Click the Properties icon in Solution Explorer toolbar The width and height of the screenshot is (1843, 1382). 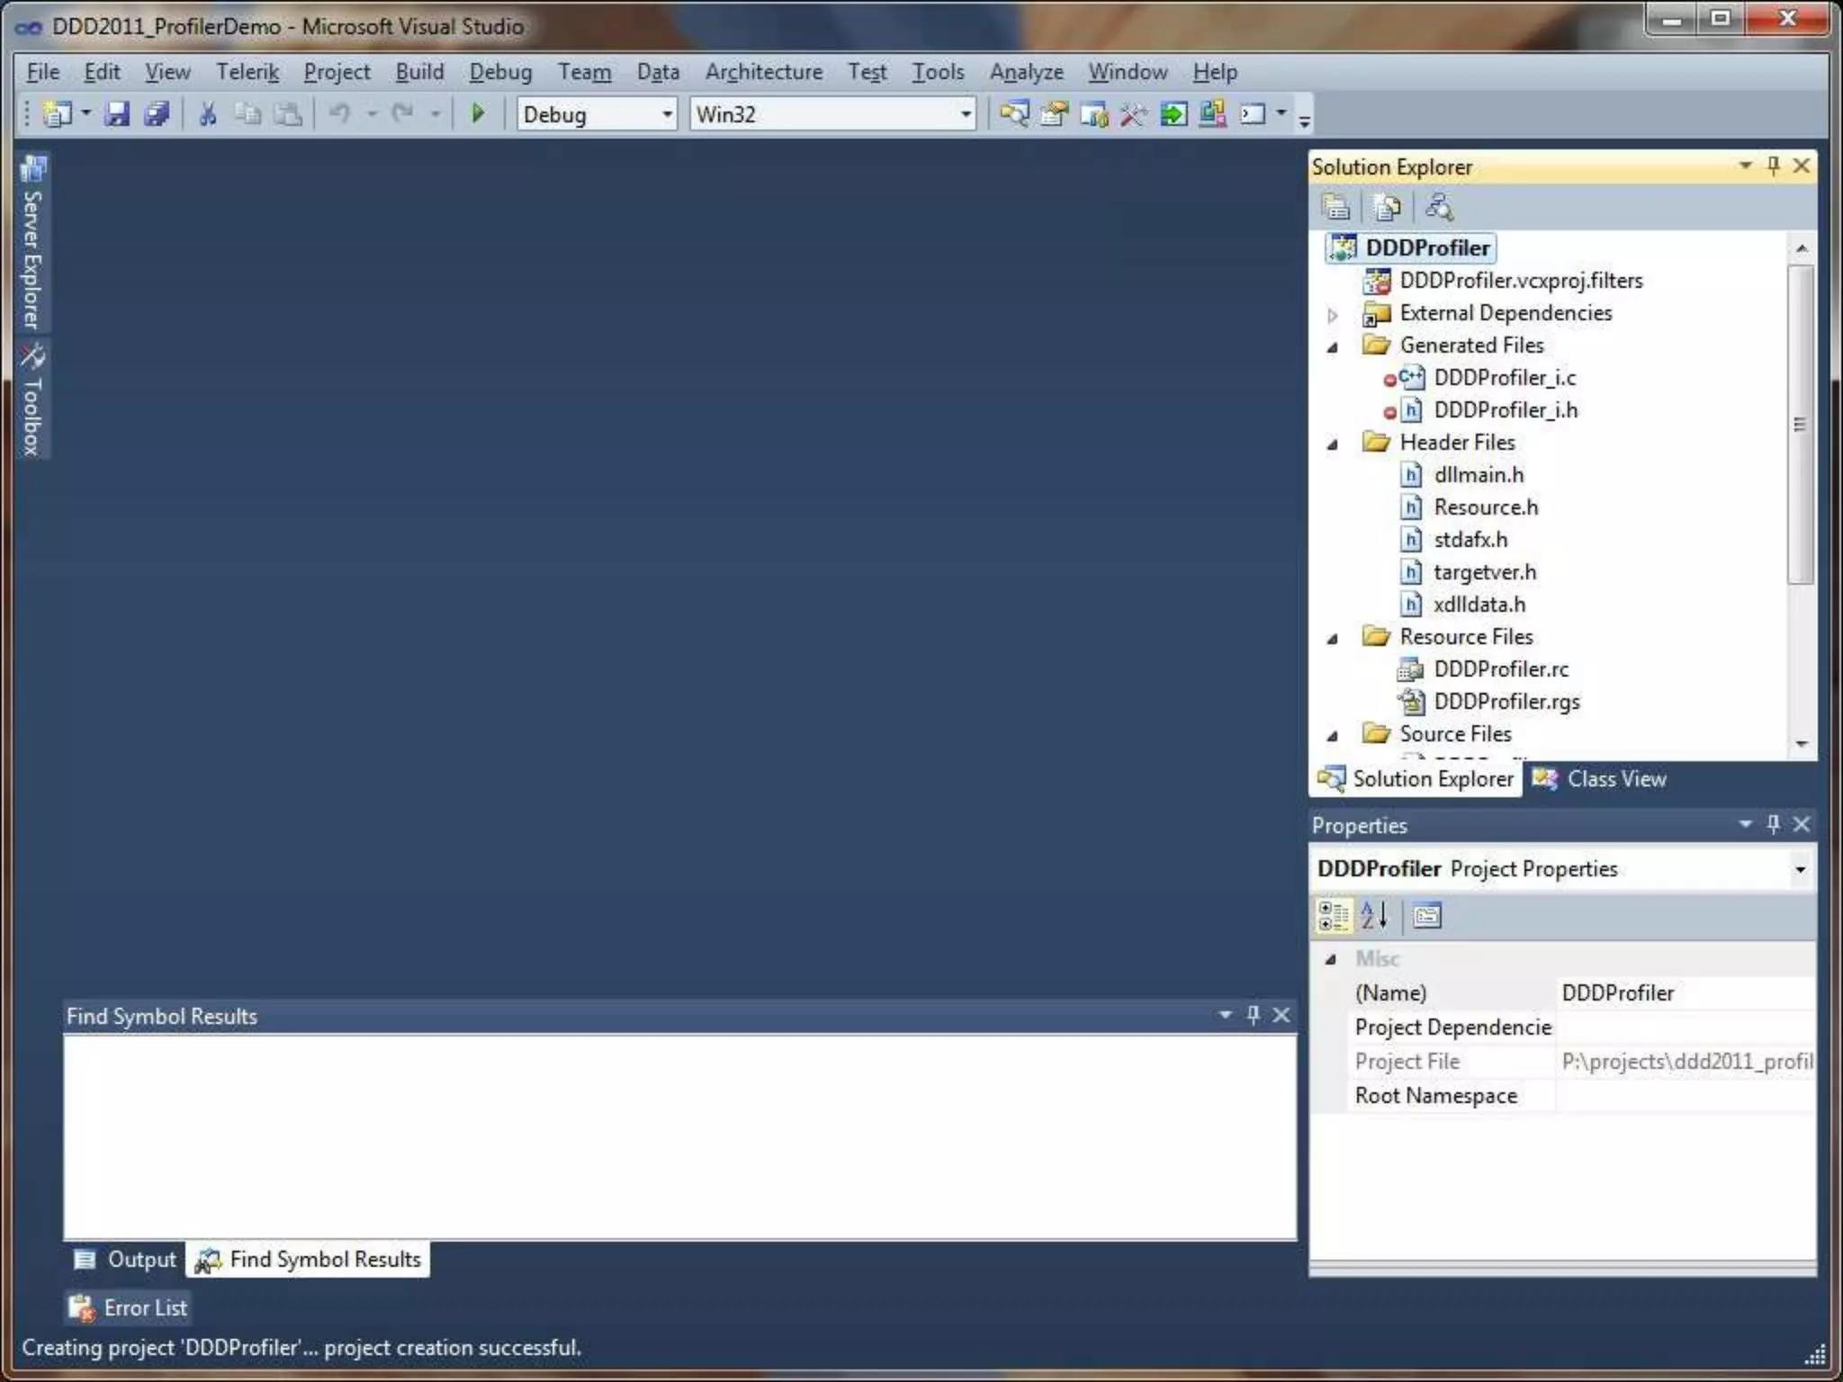pyautogui.click(x=1335, y=208)
